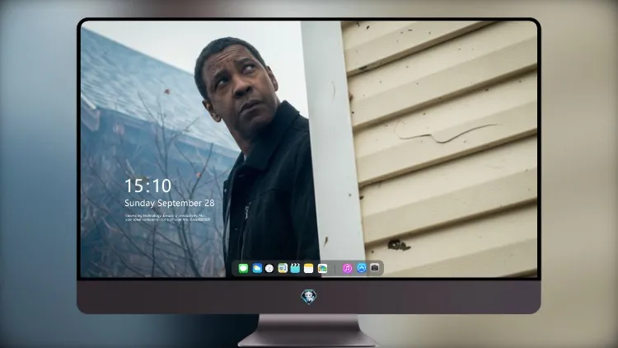Open the Camera app in the dock

[375, 268]
